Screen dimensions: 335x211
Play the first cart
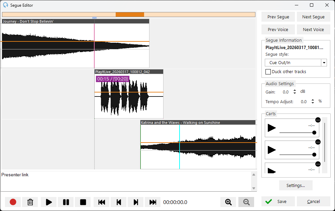pyautogui.click(x=272, y=128)
